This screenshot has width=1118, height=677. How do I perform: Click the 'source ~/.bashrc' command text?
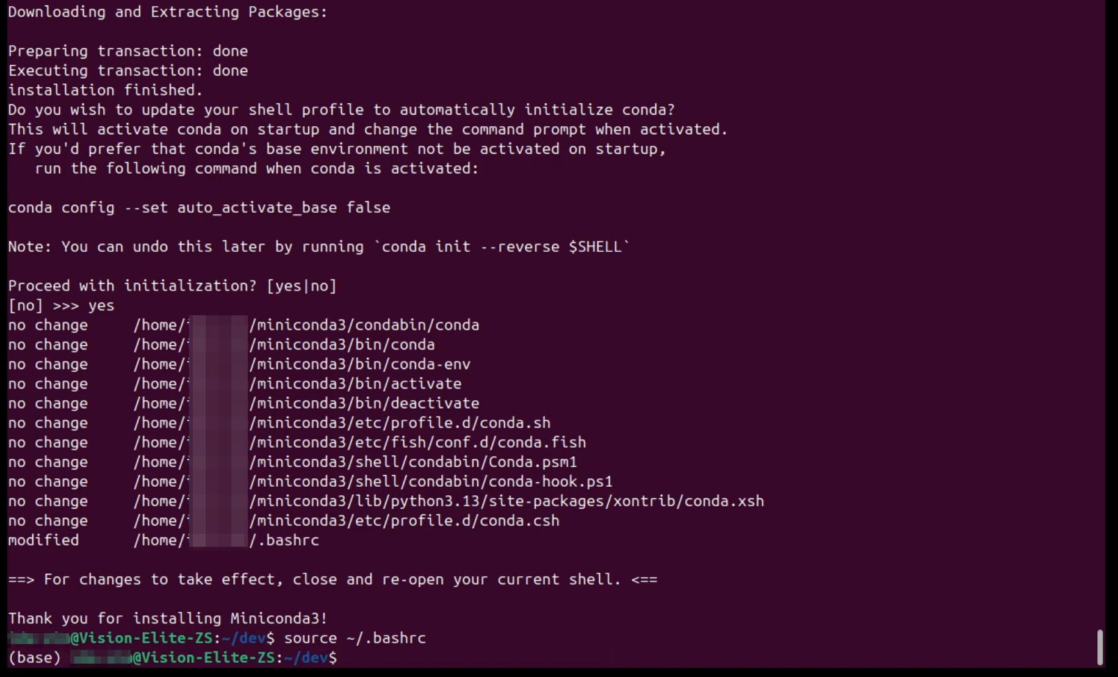coord(355,638)
